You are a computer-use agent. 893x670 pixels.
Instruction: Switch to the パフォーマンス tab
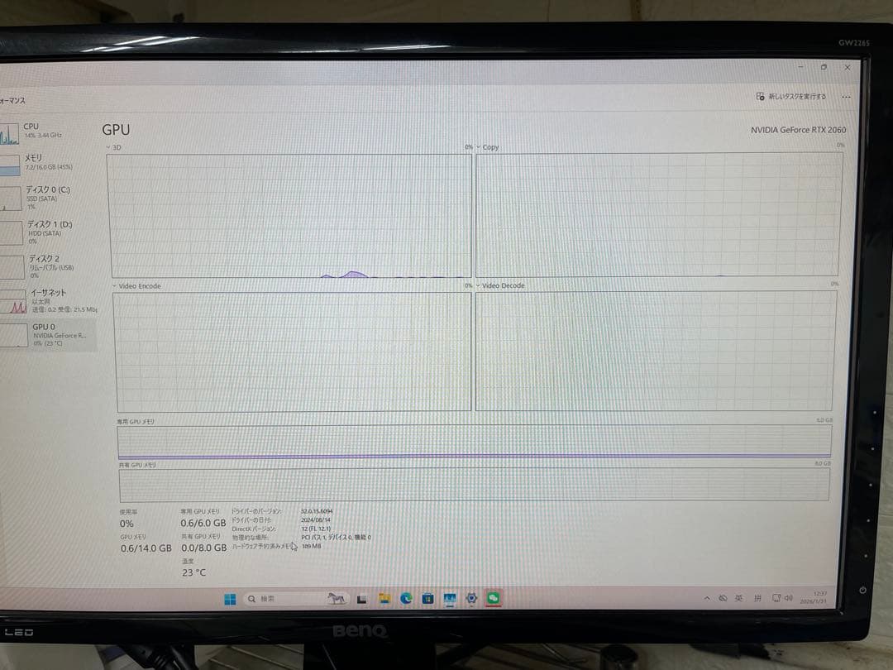point(12,99)
